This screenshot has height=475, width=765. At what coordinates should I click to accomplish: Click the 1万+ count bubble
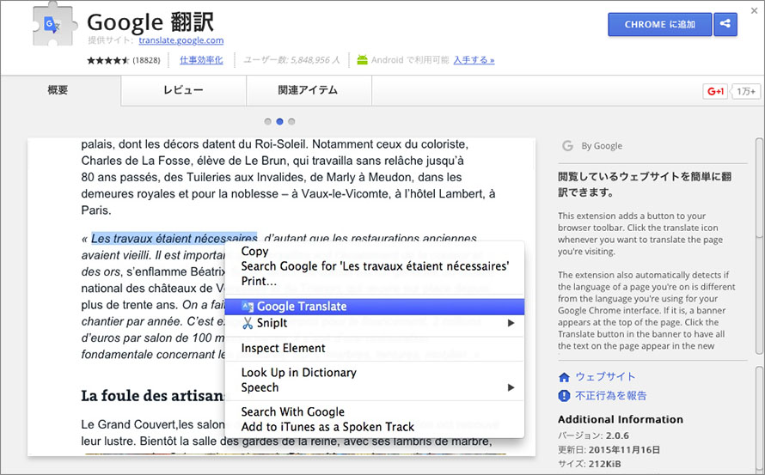point(746,91)
